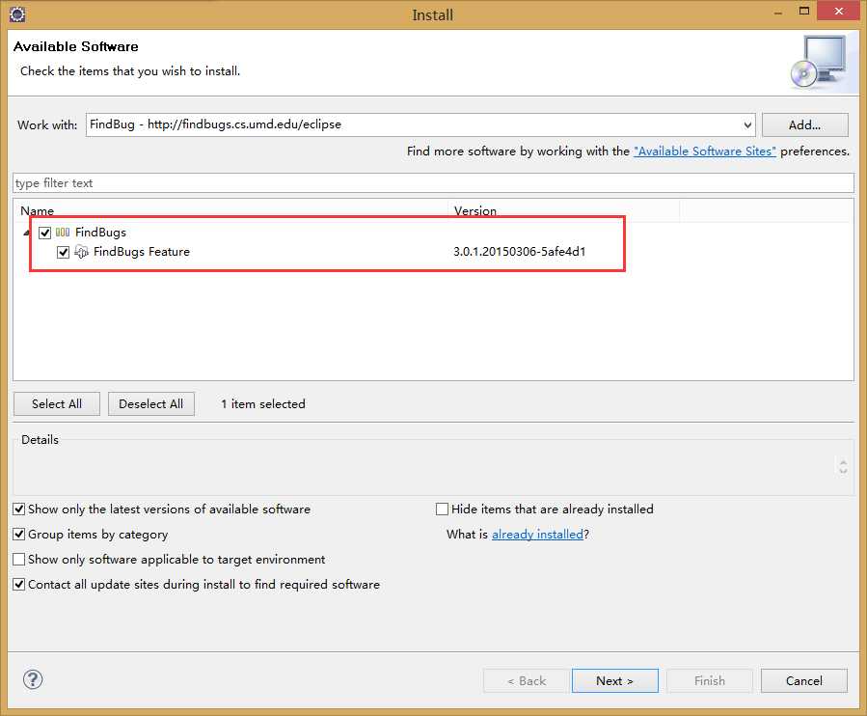Click Select All button
Image resolution: width=867 pixels, height=716 pixels.
pyautogui.click(x=57, y=404)
